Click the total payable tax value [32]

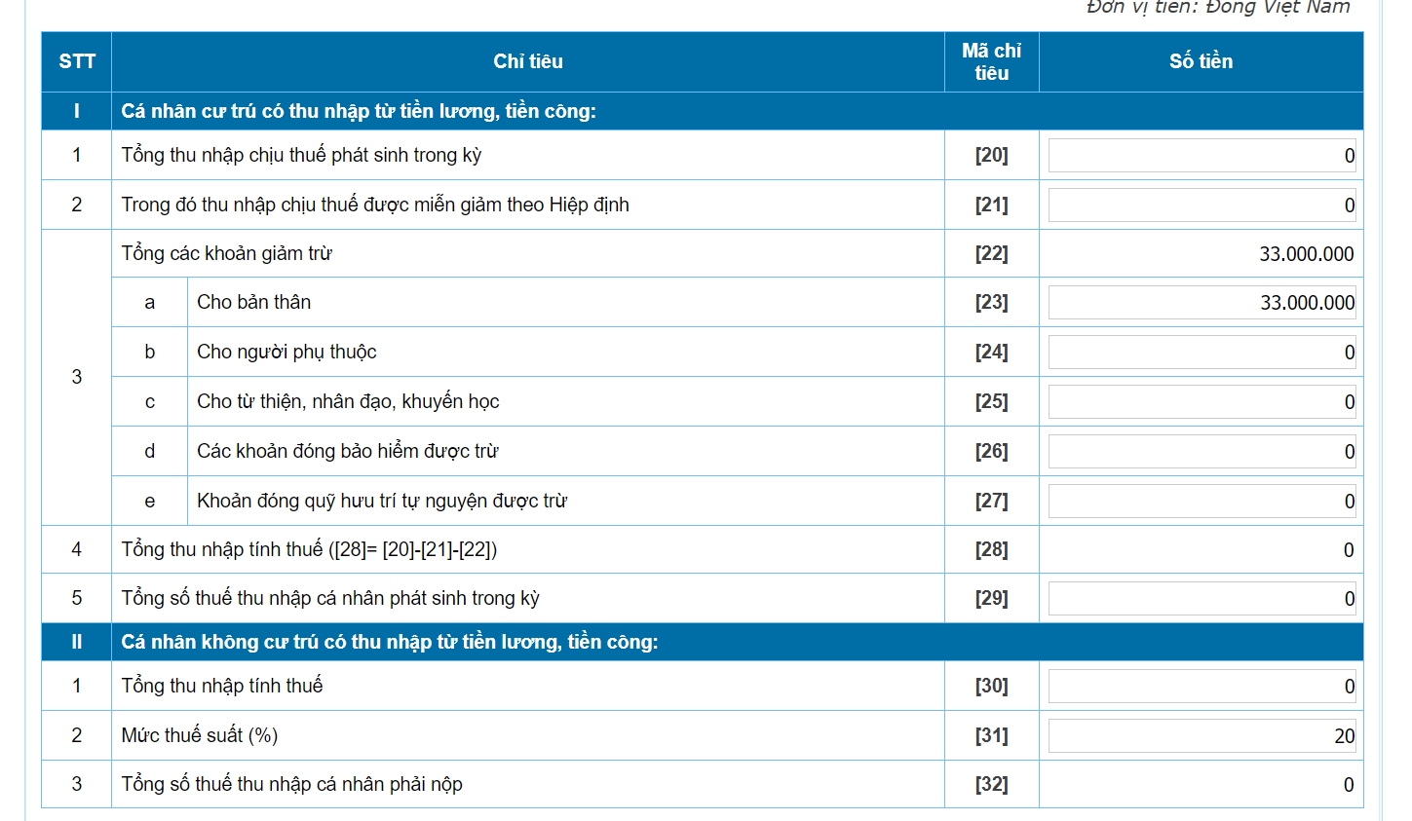(x=1348, y=785)
